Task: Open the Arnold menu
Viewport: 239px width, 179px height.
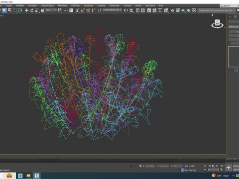Action: 138,5
